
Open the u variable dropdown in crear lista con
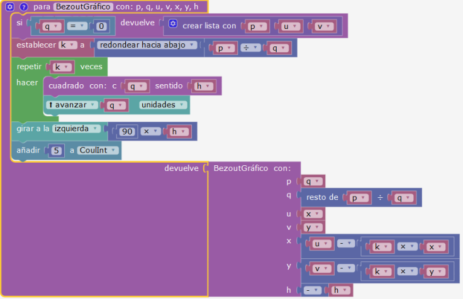(x=292, y=26)
